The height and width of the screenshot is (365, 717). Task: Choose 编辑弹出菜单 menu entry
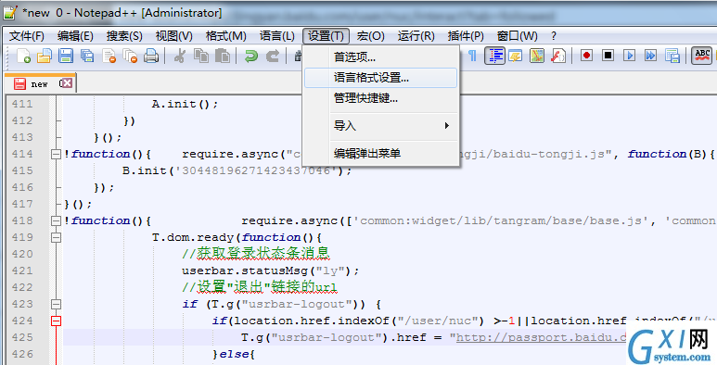tap(381, 153)
